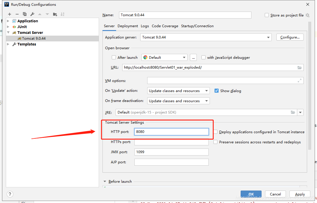Image resolution: width=317 pixels, height=203 pixels.
Task: Open JRE dropdown arrow
Action: click(x=300, y=112)
